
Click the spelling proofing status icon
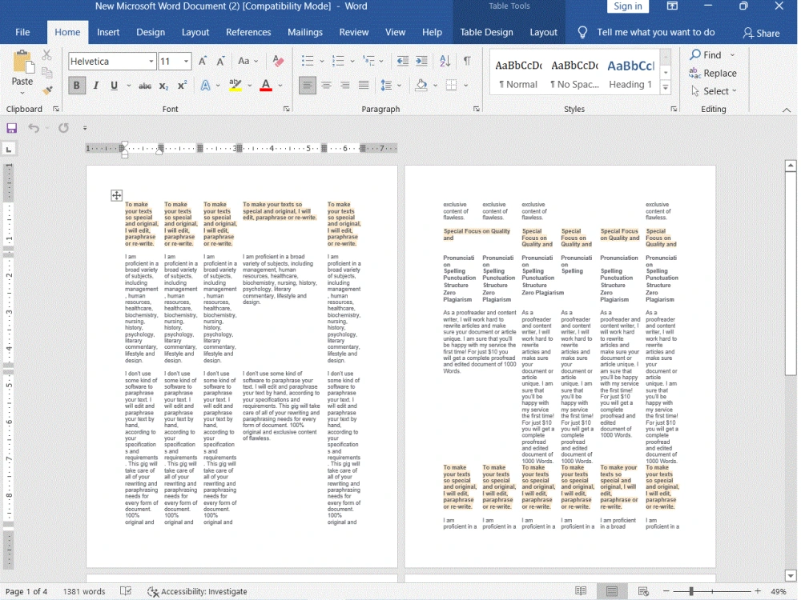(x=126, y=591)
